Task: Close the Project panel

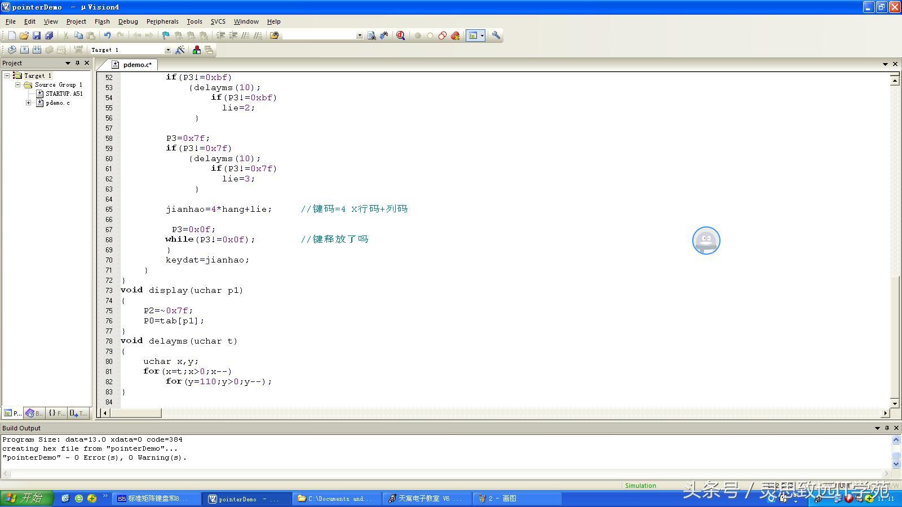Action: [87, 63]
